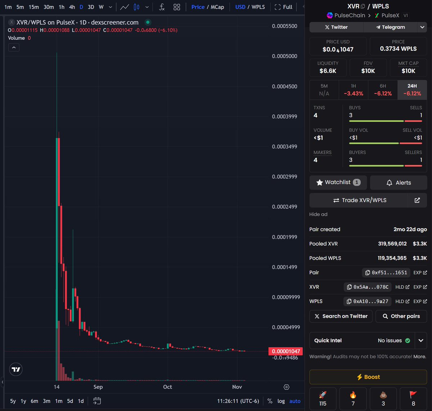Screen dimensions: 432x411
Task: Click the chart timezone clock text
Action: [238, 401]
